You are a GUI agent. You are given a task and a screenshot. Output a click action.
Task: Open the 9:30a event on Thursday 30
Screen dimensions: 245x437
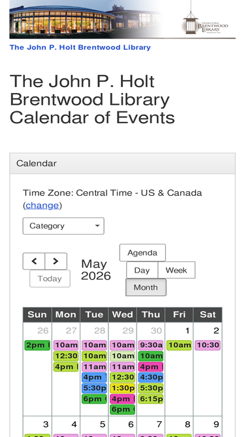pyautogui.click(x=151, y=345)
